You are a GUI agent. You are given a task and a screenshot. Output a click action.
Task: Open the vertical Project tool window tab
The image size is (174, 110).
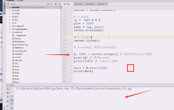coord(4,8)
